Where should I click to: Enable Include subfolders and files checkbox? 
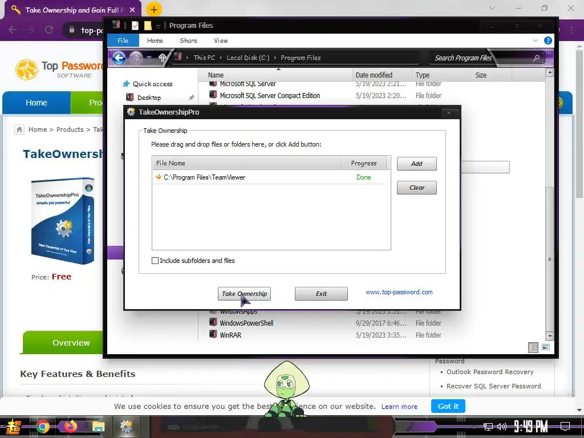(155, 261)
